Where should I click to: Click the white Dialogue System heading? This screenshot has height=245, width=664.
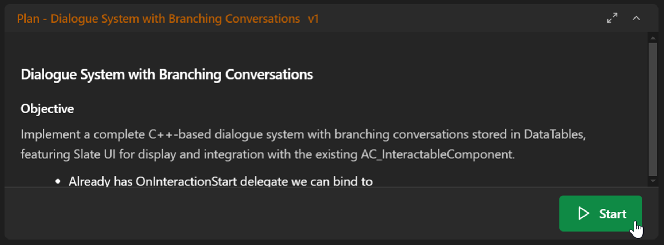[167, 75]
